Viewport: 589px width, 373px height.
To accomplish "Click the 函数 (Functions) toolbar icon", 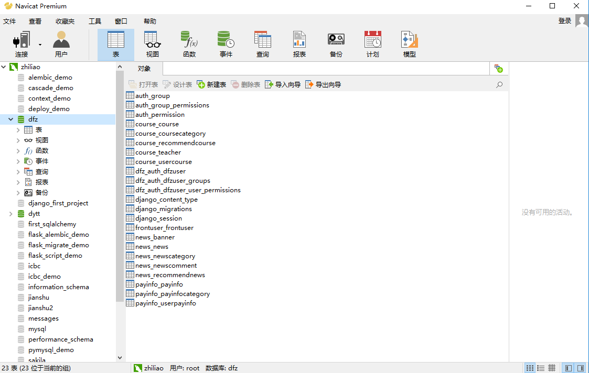I will coord(189,45).
